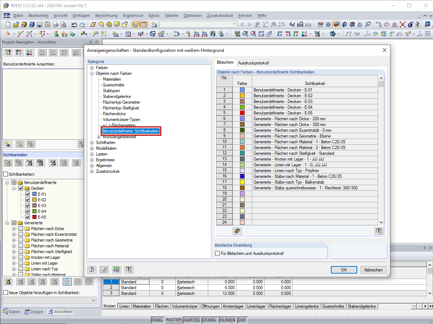Select the Querschnitte tree item under Objekte nach Farben

click(113, 85)
